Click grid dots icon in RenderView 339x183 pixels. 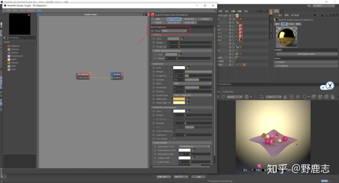pyautogui.click(x=291, y=97)
